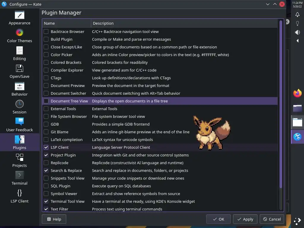
Task: Enable the Symbol Viewer plugin
Action: (46, 194)
